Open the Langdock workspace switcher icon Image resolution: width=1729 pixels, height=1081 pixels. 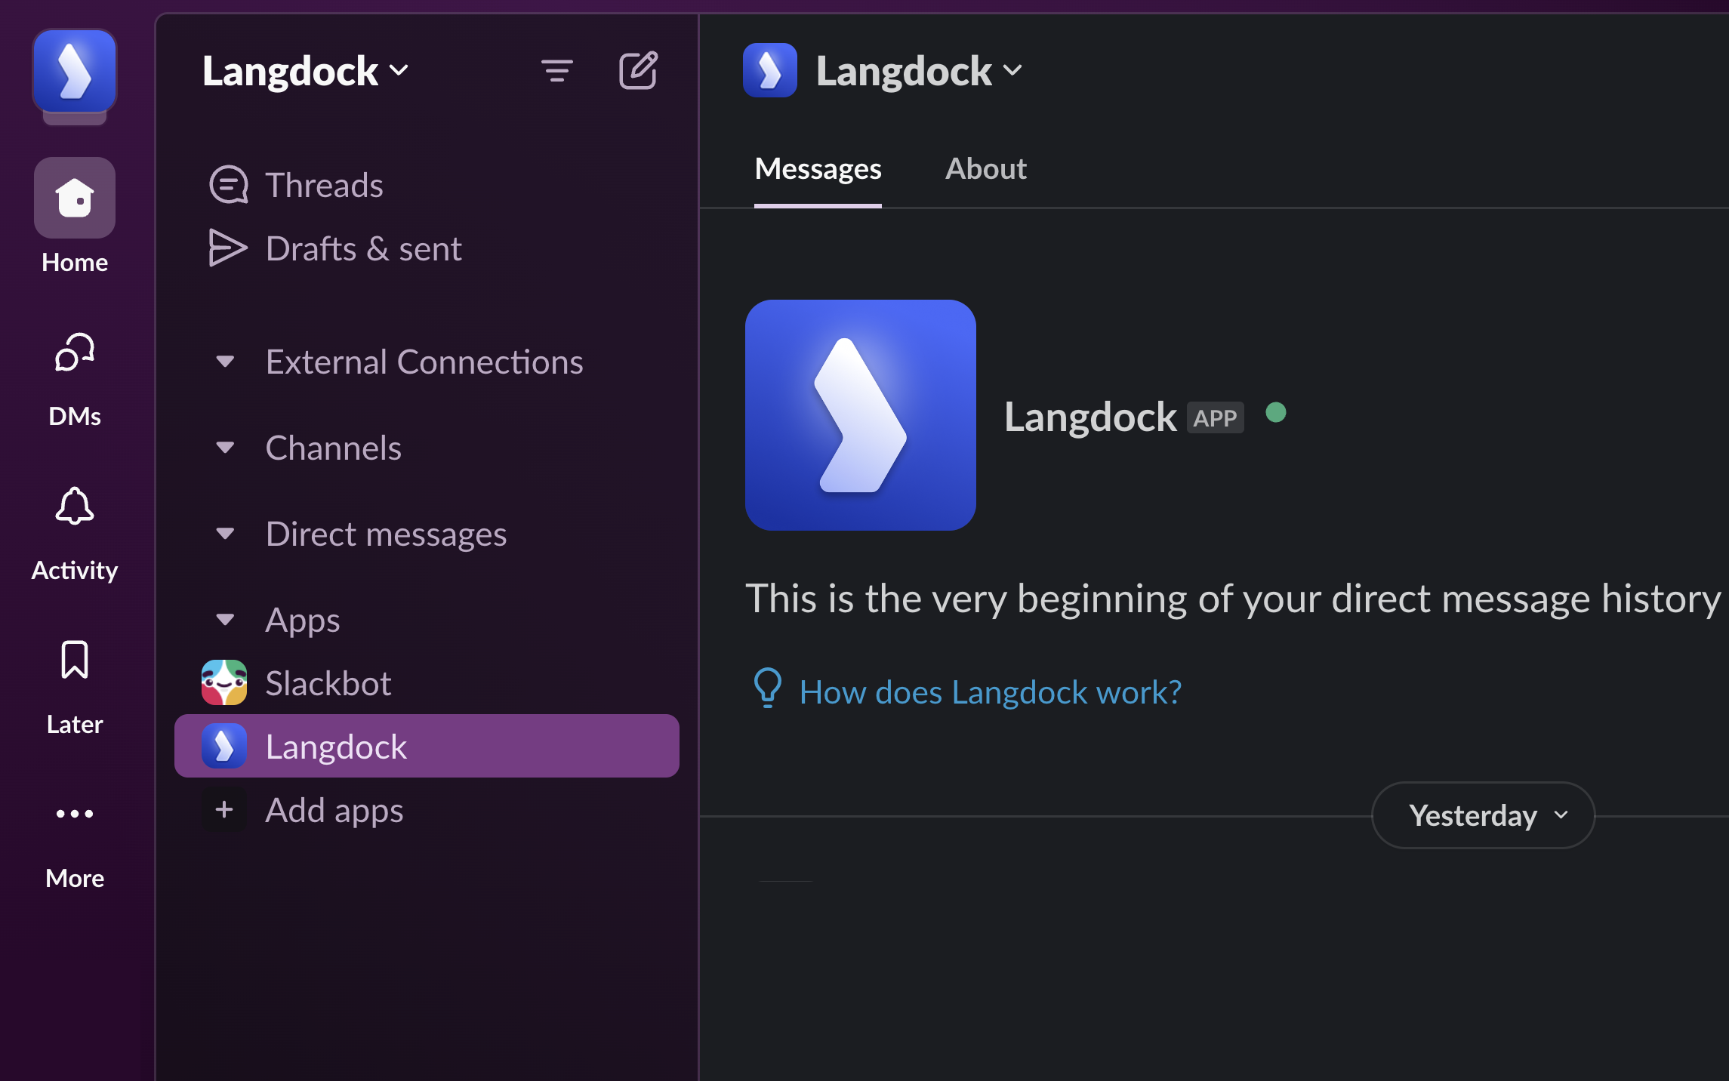coord(75,71)
